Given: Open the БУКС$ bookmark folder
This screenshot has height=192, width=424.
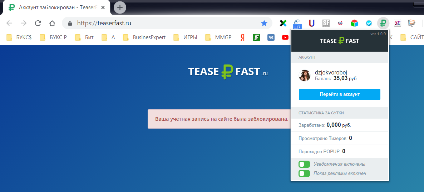Looking at the screenshot, I should 19,37.
